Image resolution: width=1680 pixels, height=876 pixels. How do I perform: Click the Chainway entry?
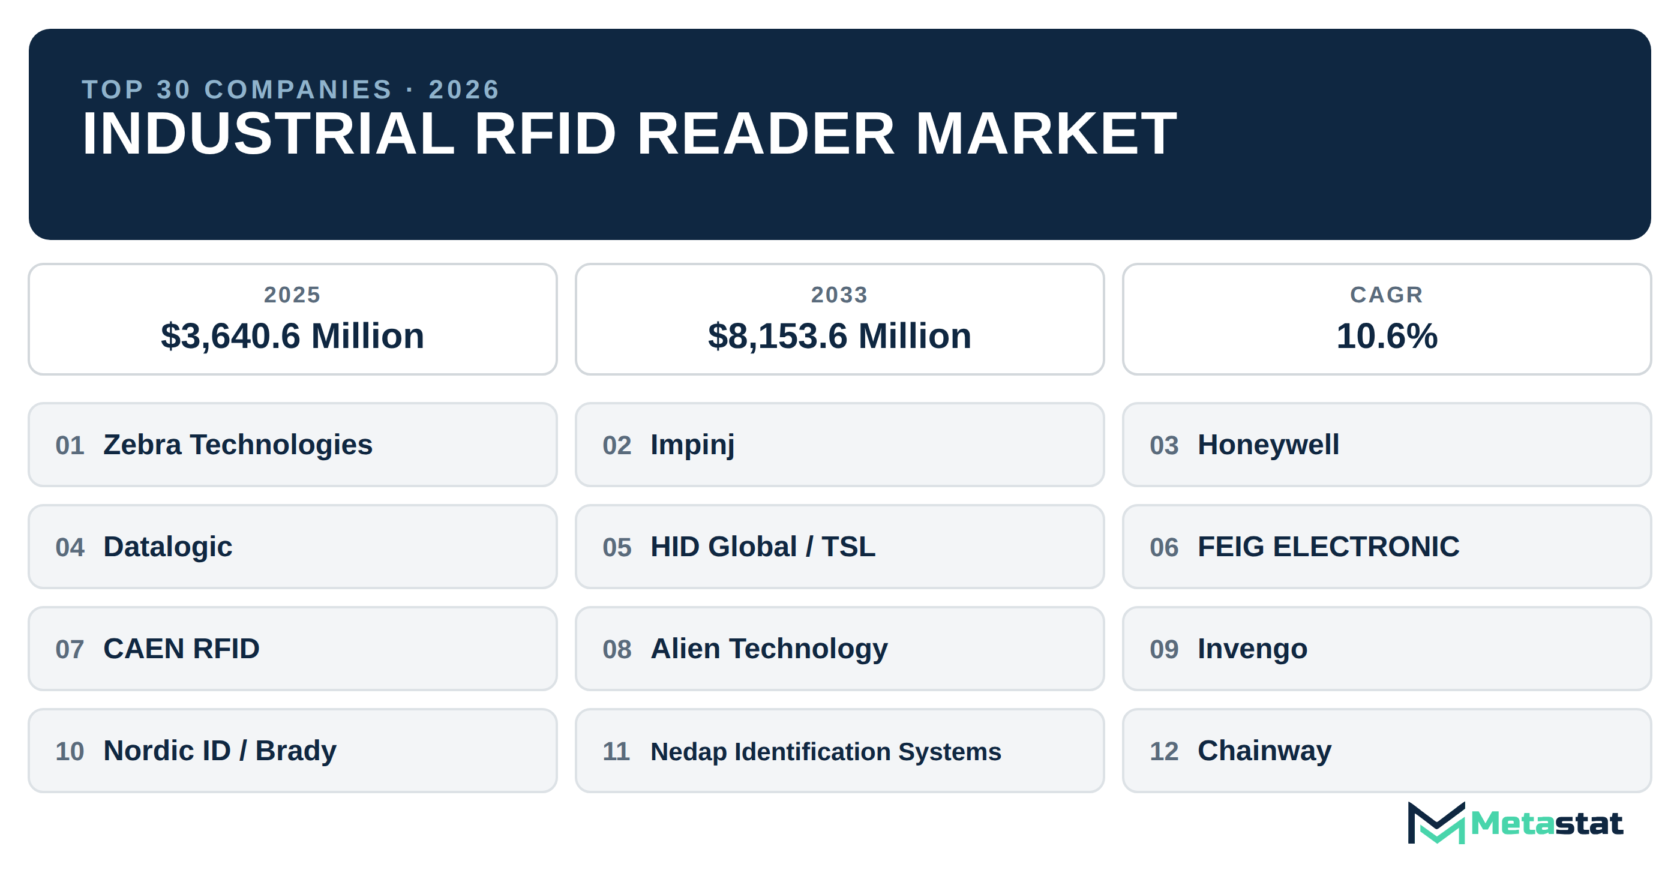[1387, 751]
